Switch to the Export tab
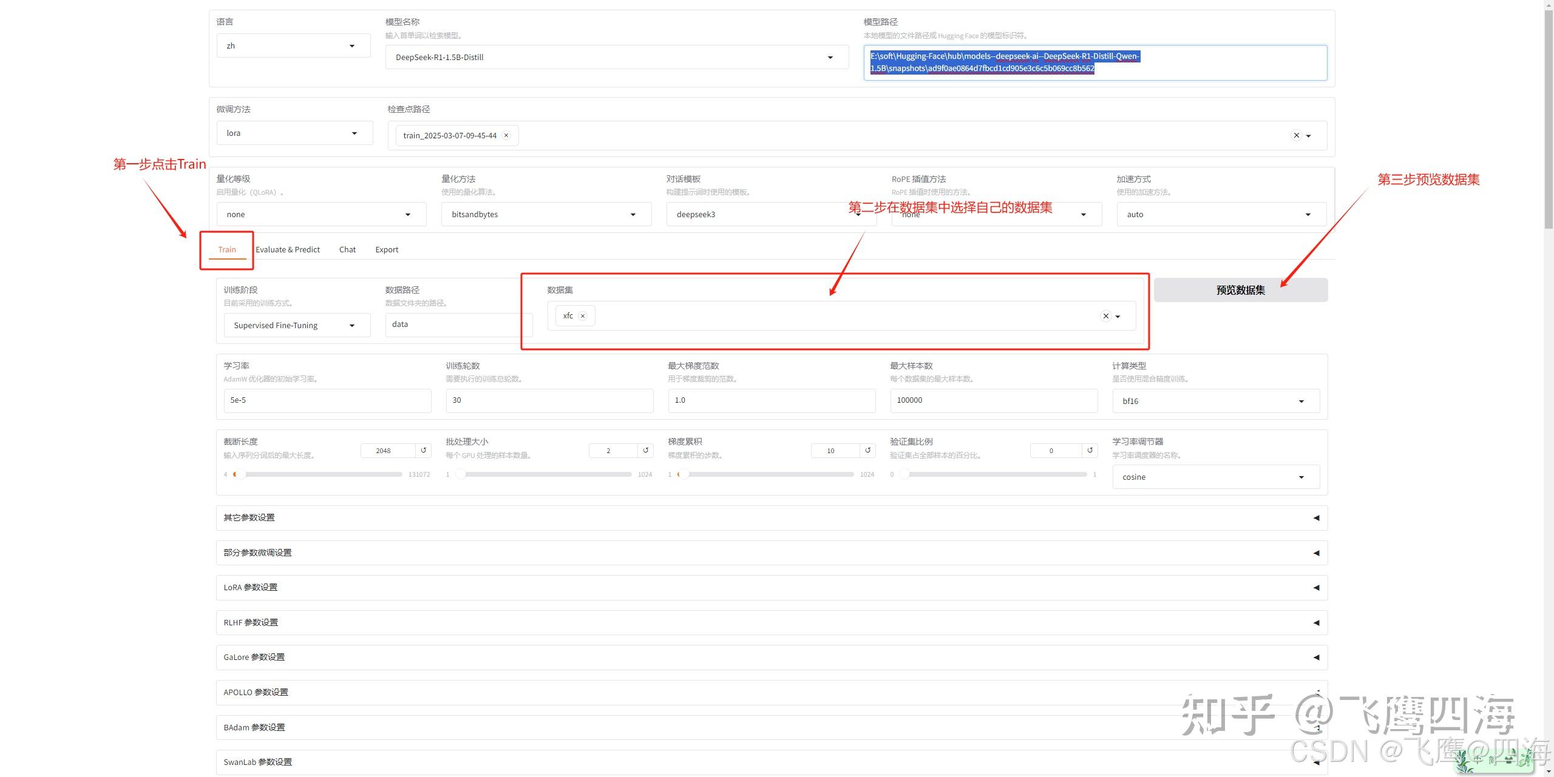The height and width of the screenshot is (777, 1554). [387, 249]
